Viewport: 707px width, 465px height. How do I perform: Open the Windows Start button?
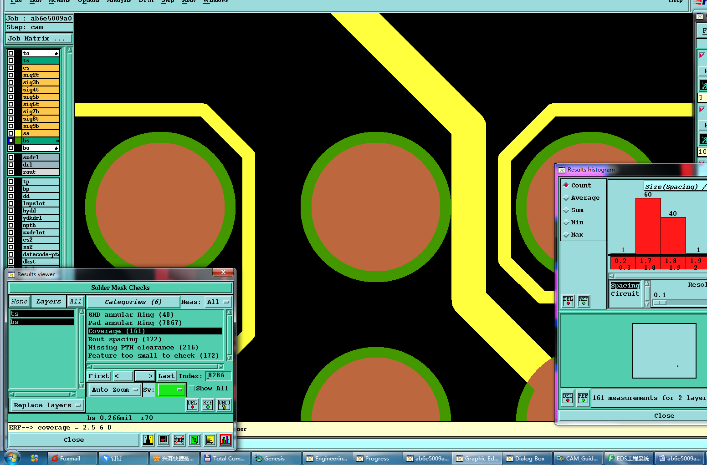12,458
